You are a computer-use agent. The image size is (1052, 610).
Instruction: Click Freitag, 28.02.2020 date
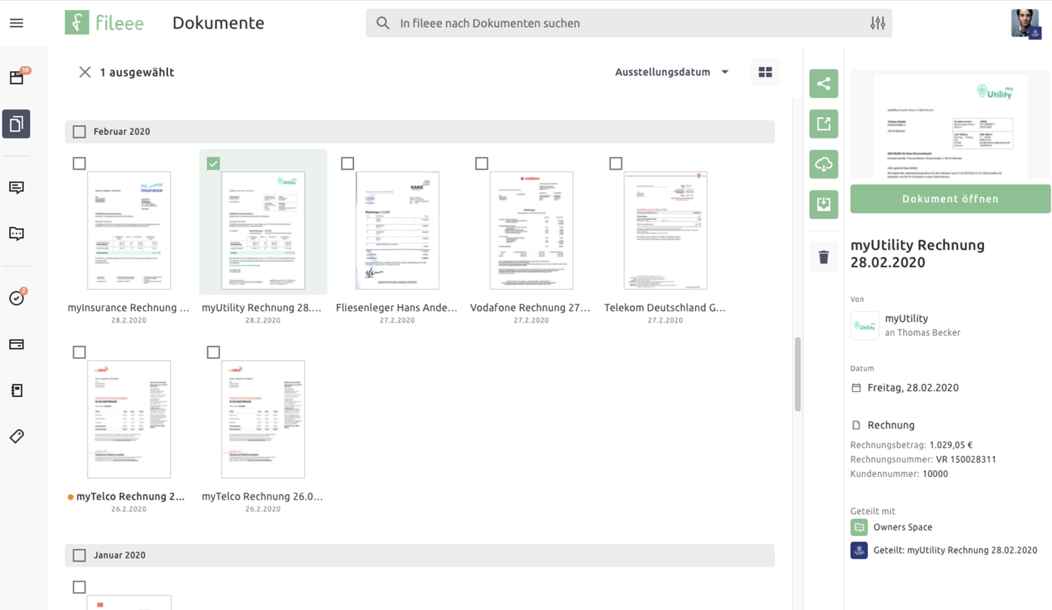click(x=913, y=388)
